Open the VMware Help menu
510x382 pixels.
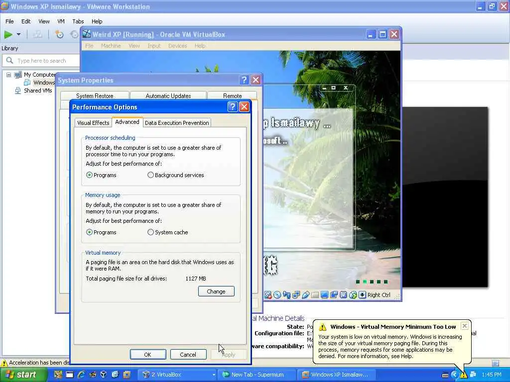tap(97, 21)
